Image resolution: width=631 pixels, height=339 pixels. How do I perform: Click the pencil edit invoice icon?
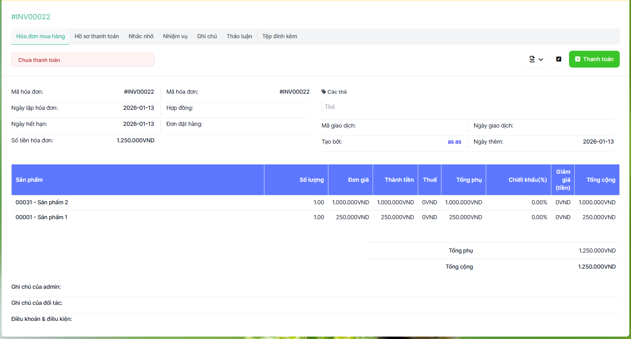pyautogui.click(x=559, y=59)
